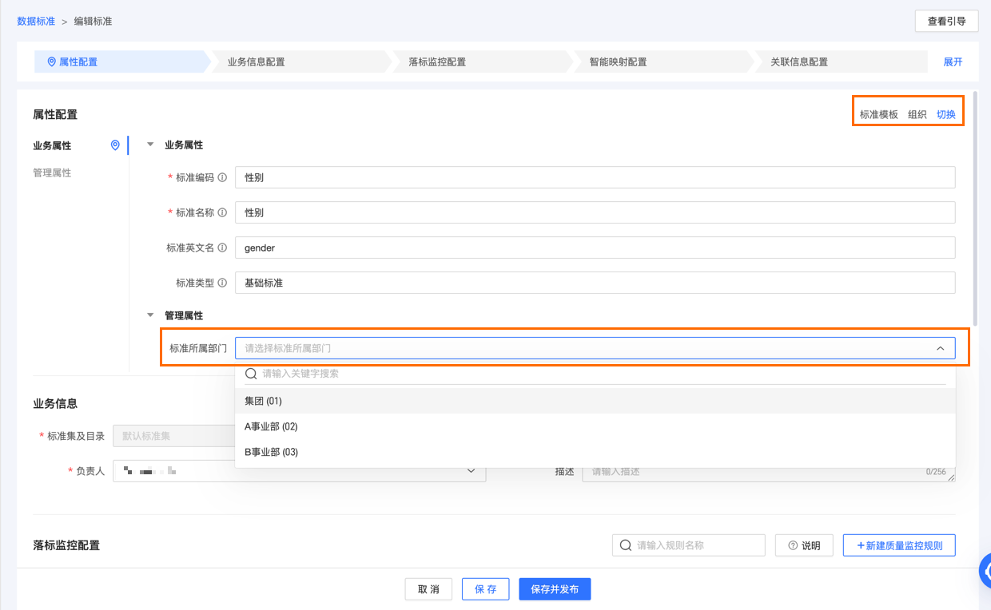Click the 描述 text area
Image resolution: width=991 pixels, height=610 pixels.
pyautogui.click(x=768, y=471)
